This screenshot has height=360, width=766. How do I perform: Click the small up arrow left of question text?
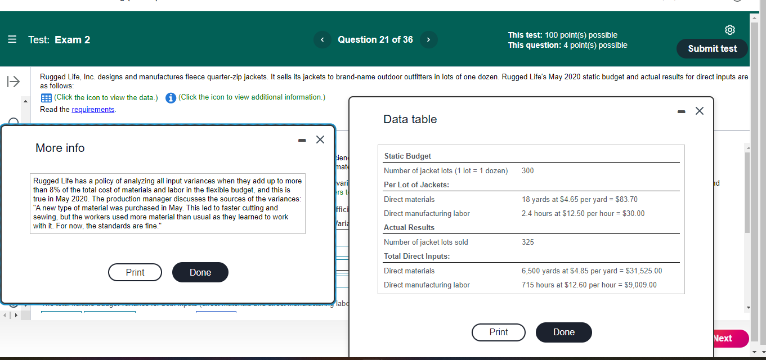[24, 101]
